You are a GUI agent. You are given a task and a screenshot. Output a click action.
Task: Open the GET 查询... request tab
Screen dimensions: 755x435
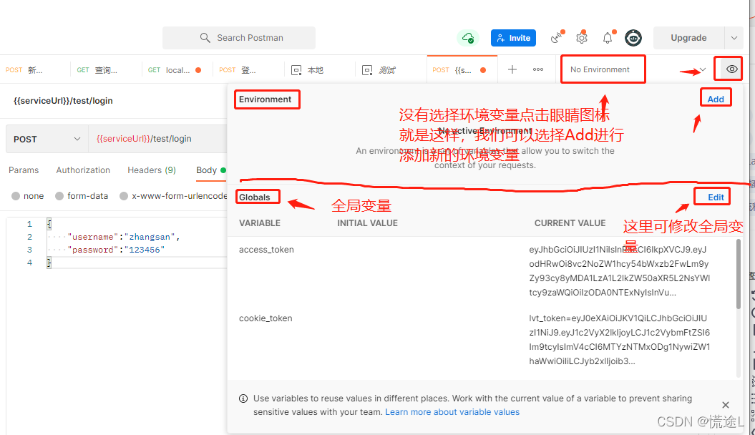[x=106, y=70]
